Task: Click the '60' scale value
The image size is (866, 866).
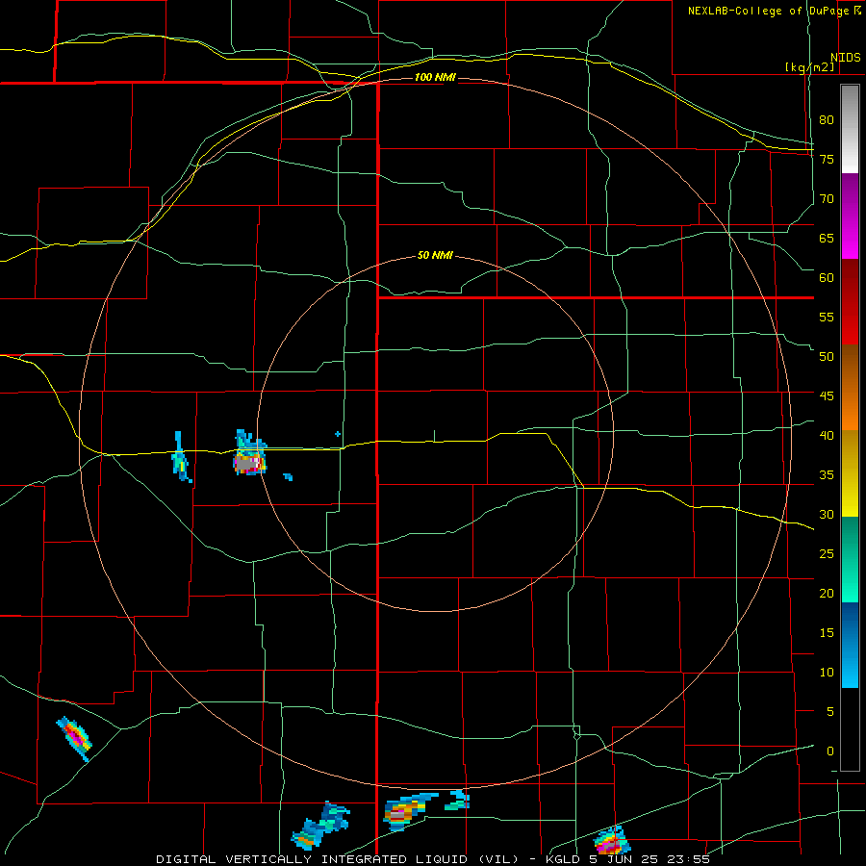Action: pos(827,278)
